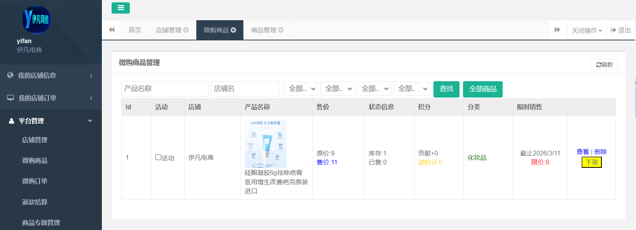Click the yellow 下架 button
Screen dimensions: 636x230
[591, 162]
